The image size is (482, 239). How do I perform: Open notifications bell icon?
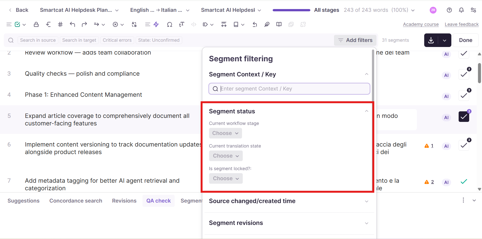click(x=461, y=10)
